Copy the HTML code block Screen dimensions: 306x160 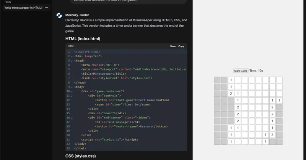[181, 46]
